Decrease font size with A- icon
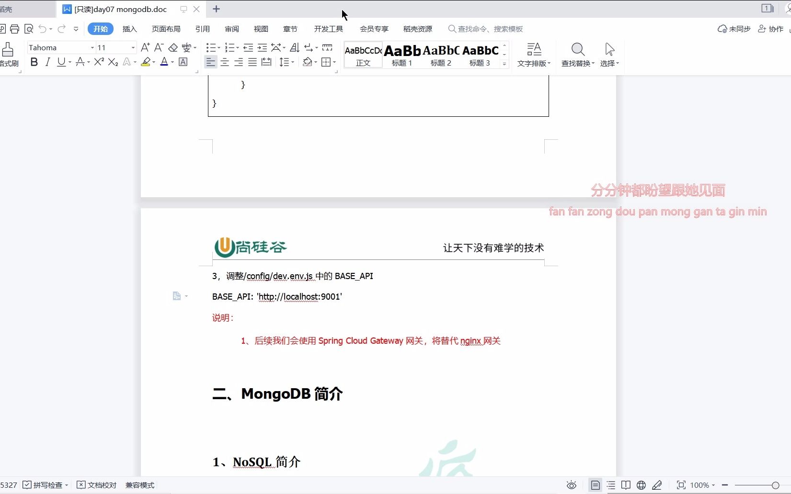The height and width of the screenshot is (494, 791). click(x=159, y=47)
